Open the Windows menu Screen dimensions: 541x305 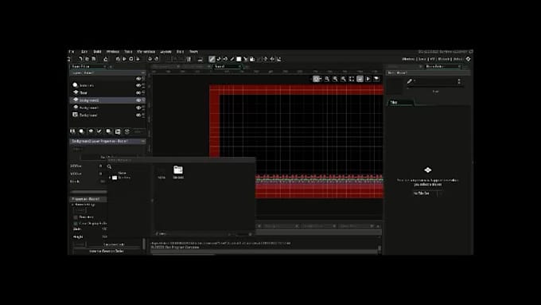coord(112,52)
